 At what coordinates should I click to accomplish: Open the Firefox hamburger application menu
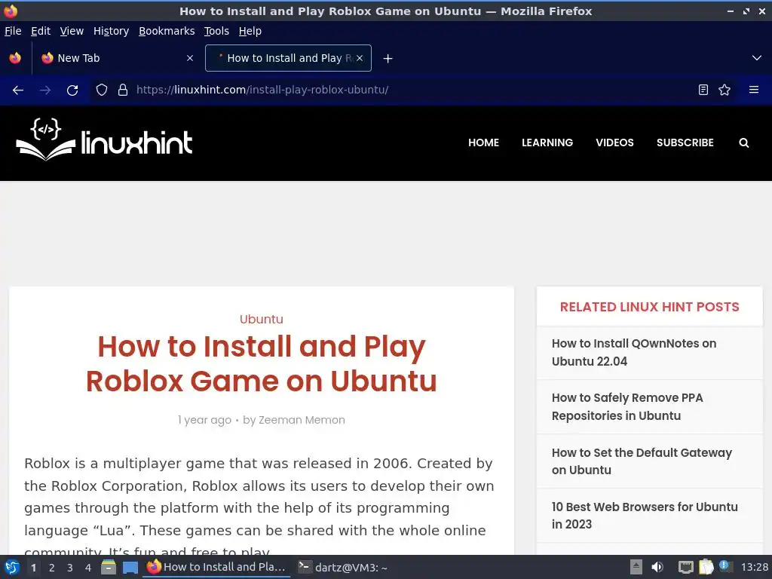tap(754, 90)
